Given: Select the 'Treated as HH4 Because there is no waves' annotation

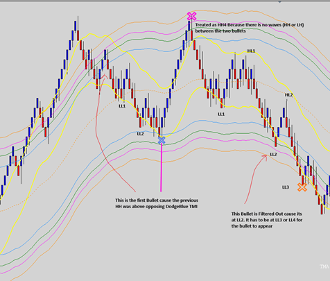Looking at the screenshot, I should click(250, 28).
